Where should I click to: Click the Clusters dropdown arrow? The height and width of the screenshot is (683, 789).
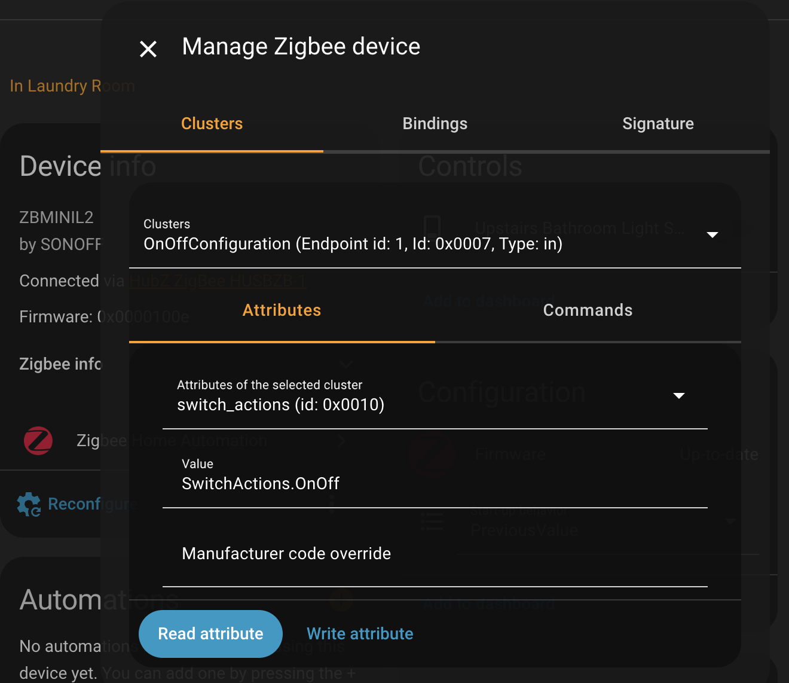coord(712,234)
